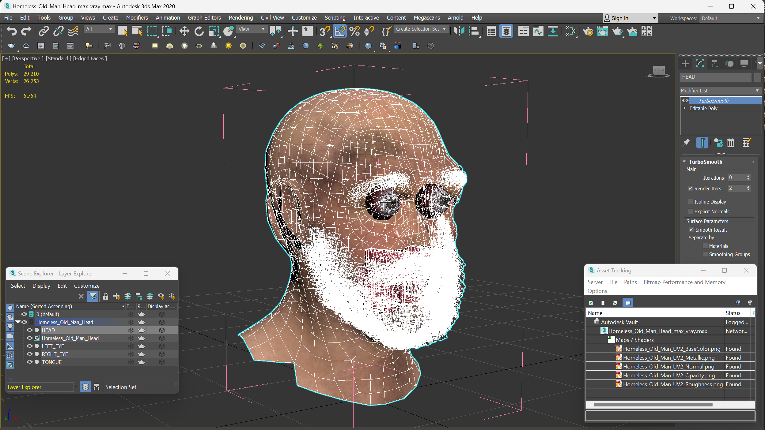Open the Modifier List dropdown
The width and height of the screenshot is (765, 430).
tap(721, 91)
